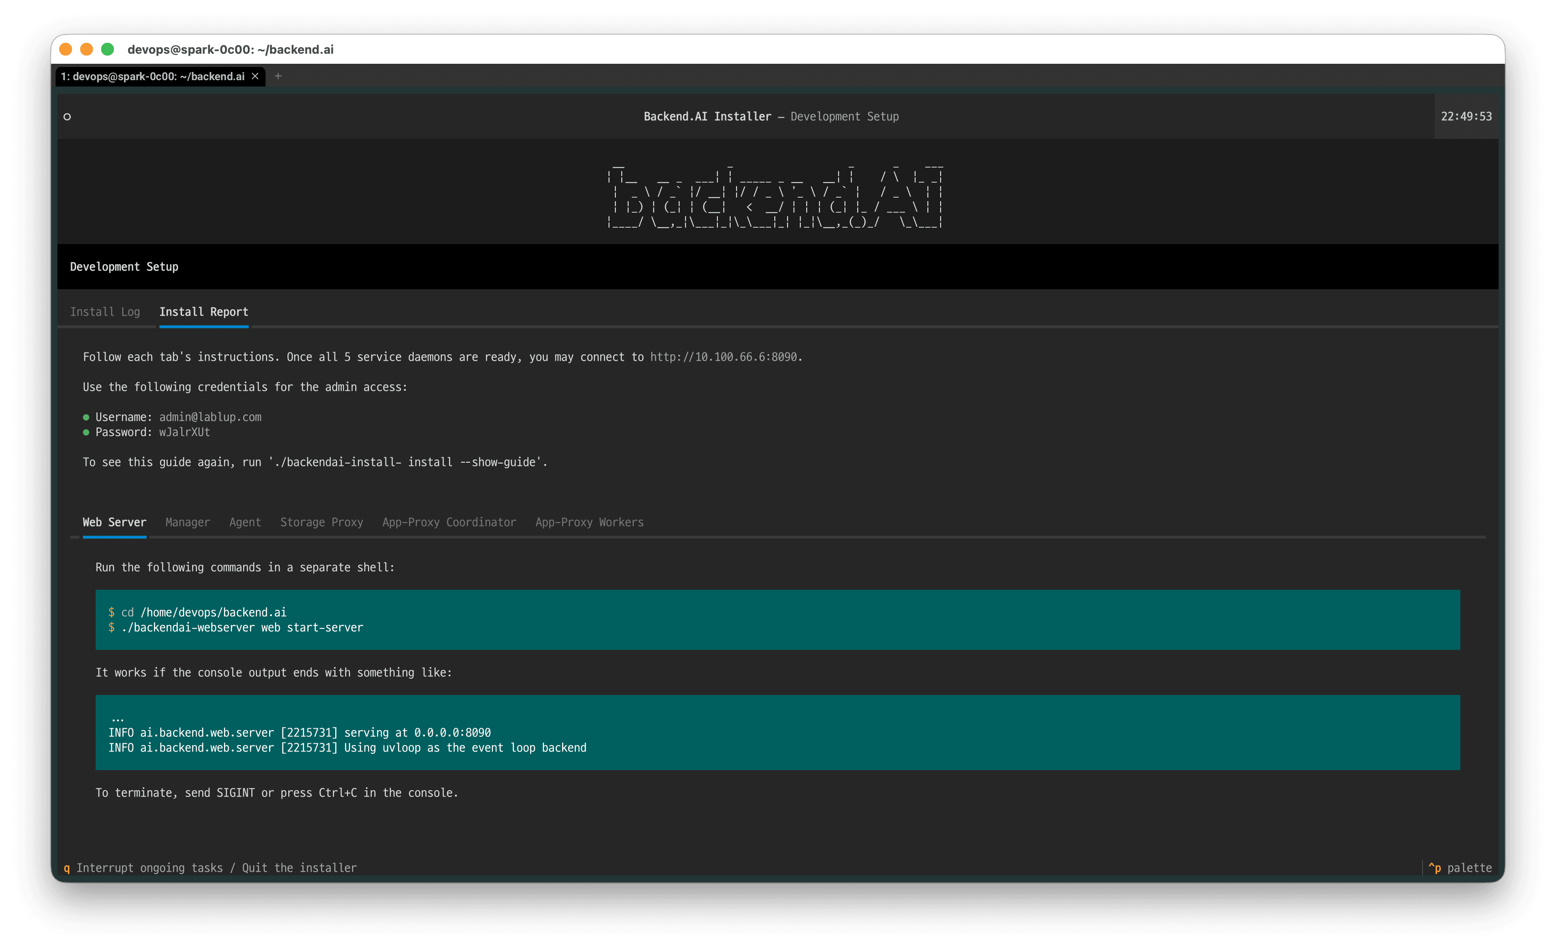The height and width of the screenshot is (950, 1556).
Task: Click the Development Setup section heading
Action: click(124, 266)
